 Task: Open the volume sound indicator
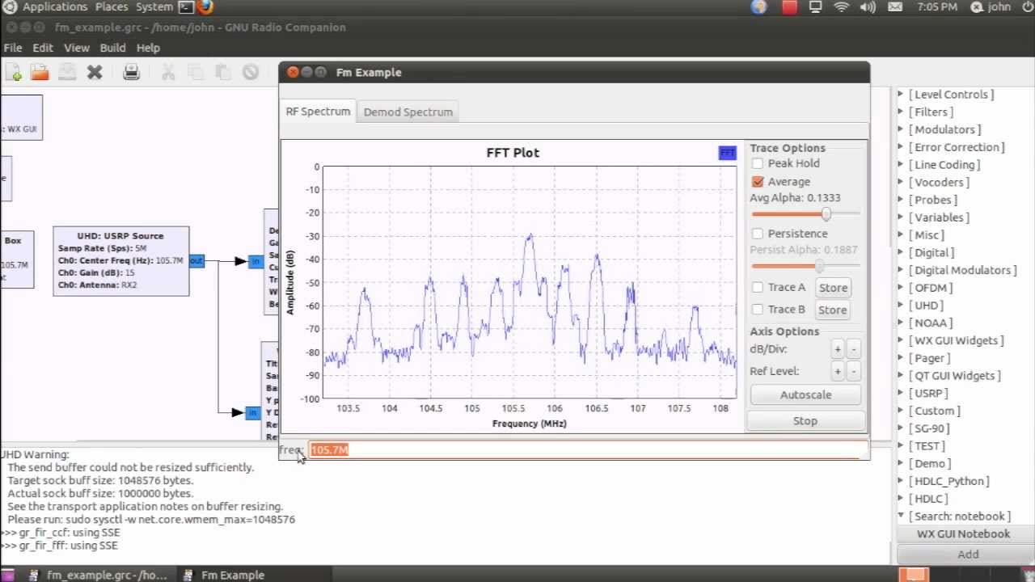(868, 7)
